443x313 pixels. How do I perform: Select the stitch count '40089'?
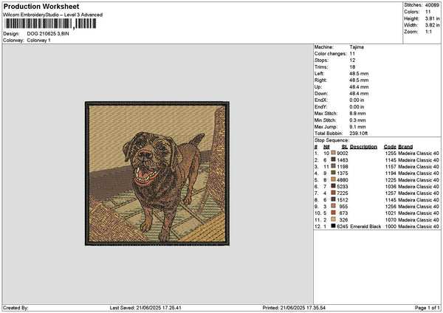click(432, 5)
